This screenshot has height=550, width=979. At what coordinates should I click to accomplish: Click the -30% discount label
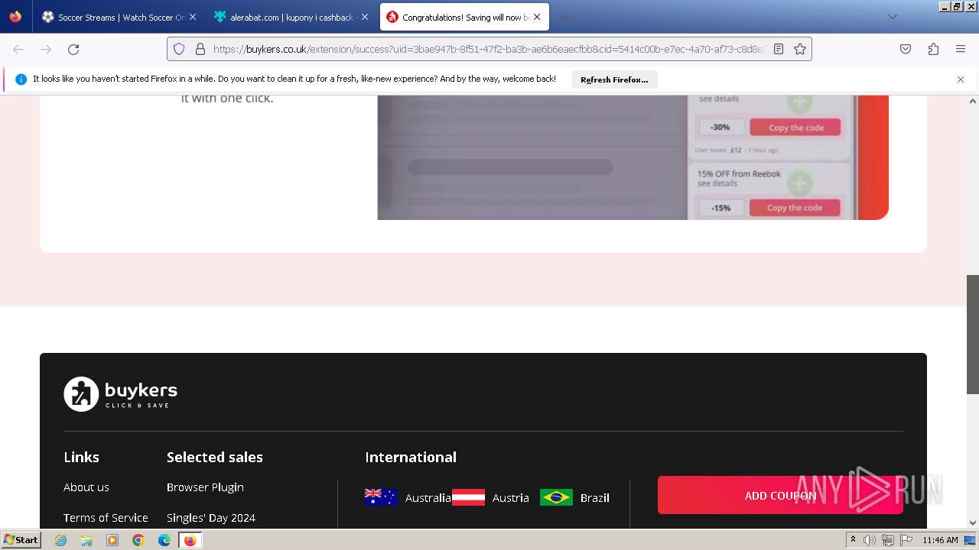pos(720,128)
